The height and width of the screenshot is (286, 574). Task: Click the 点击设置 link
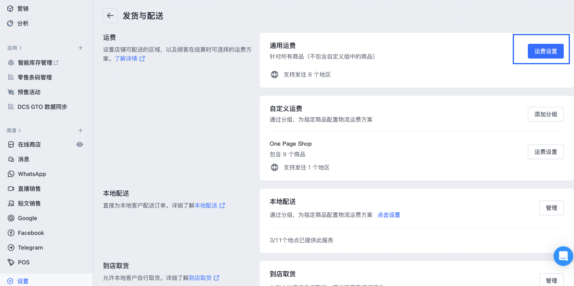pyautogui.click(x=389, y=215)
